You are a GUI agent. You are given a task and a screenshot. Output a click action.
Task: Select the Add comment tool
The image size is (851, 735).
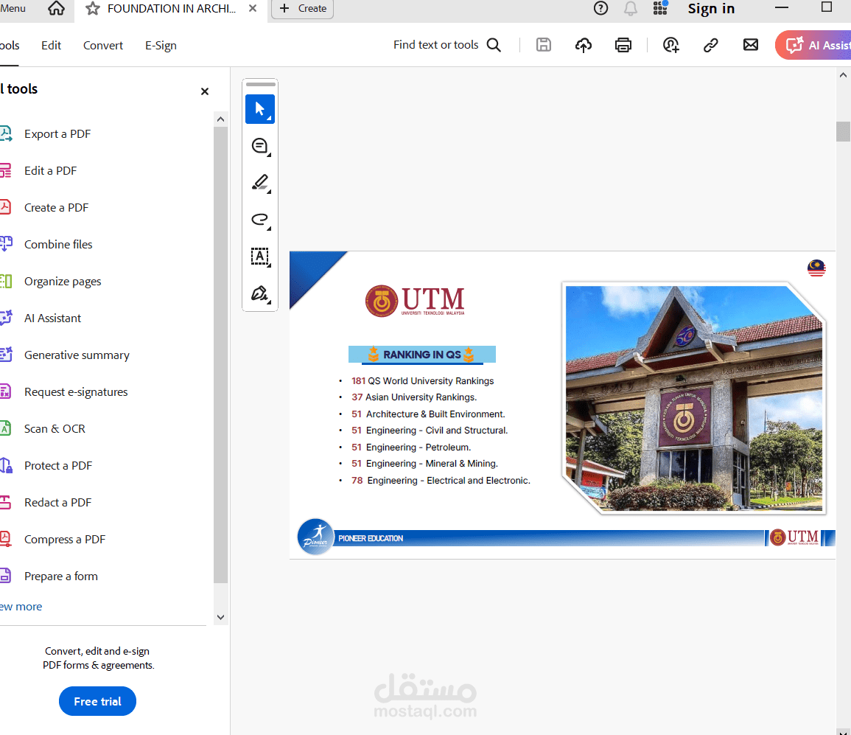click(260, 146)
